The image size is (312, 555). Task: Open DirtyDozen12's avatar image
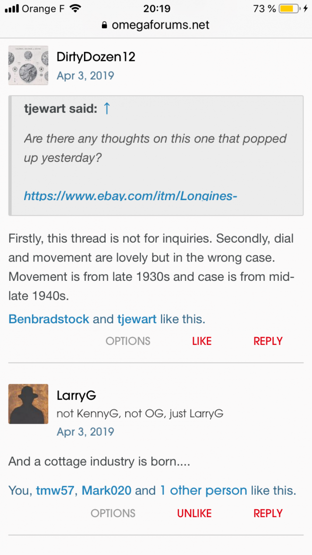coord(28,65)
